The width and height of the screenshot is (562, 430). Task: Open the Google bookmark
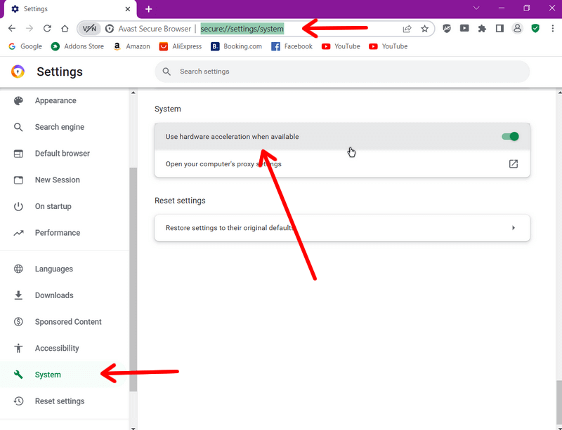(x=25, y=46)
